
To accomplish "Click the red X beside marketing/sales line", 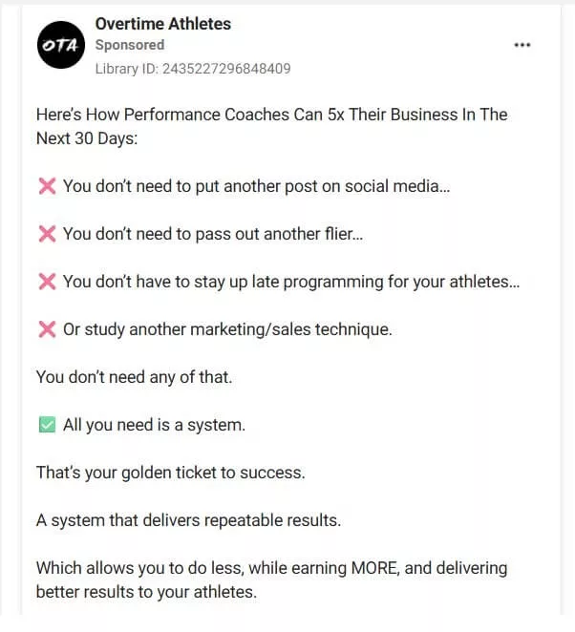I will coord(46,329).
